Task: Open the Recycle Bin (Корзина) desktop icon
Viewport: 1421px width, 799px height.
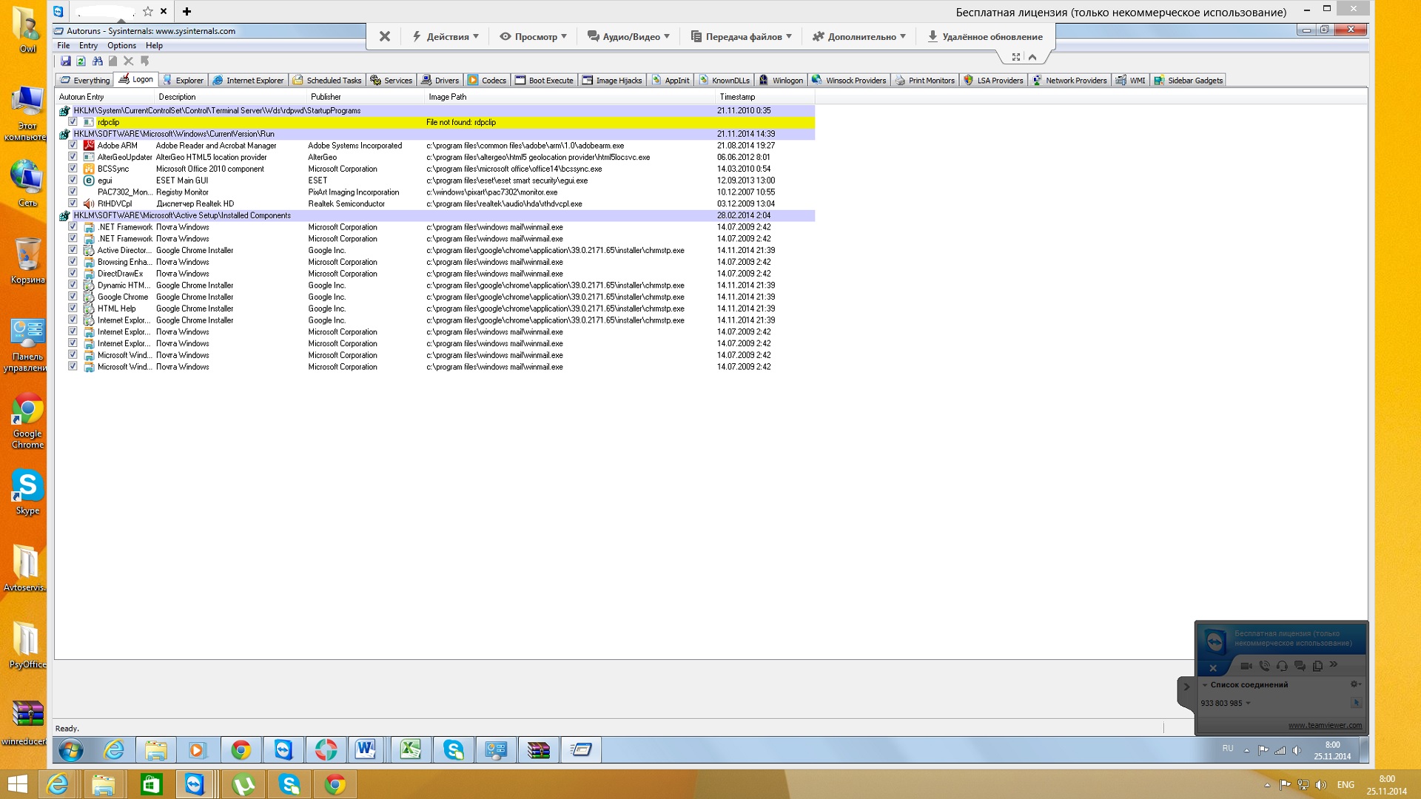Action: click(27, 260)
